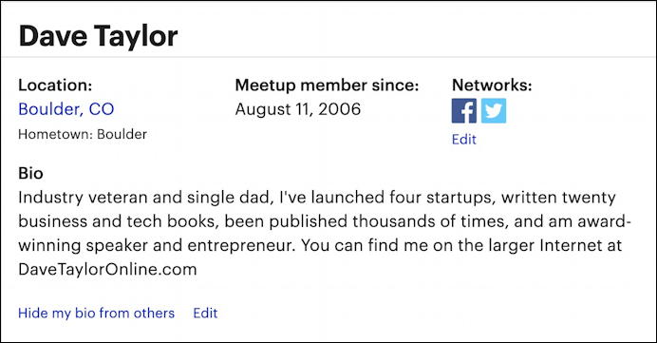Viewport: 657px width, 343px height.
Task: Click the Meetup member since: label
Action: click(x=327, y=86)
